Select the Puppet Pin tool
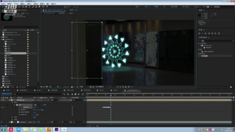235x132 pixels. coord(47,7)
